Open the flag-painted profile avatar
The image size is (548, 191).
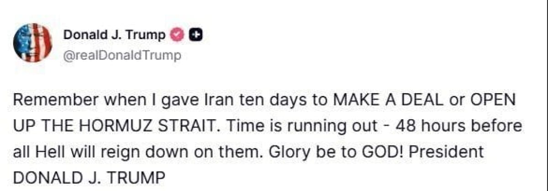(x=32, y=42)
